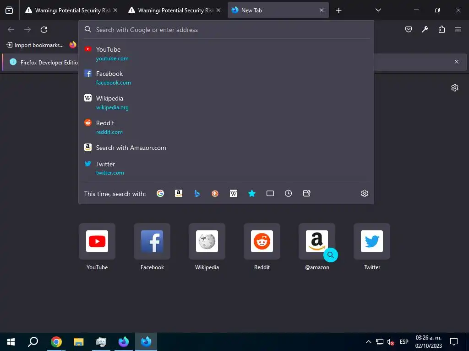Go forward one page
This screenshot has height=351, width=469.
[x=27, y=29]
